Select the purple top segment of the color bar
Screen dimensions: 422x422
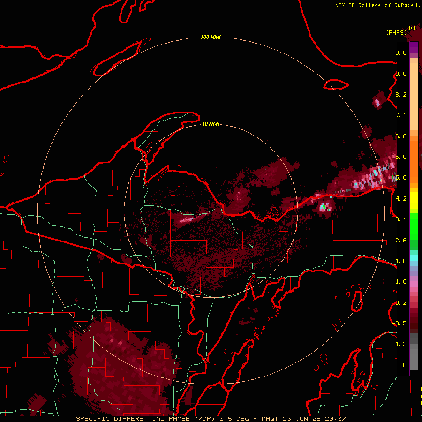point(414,47)
